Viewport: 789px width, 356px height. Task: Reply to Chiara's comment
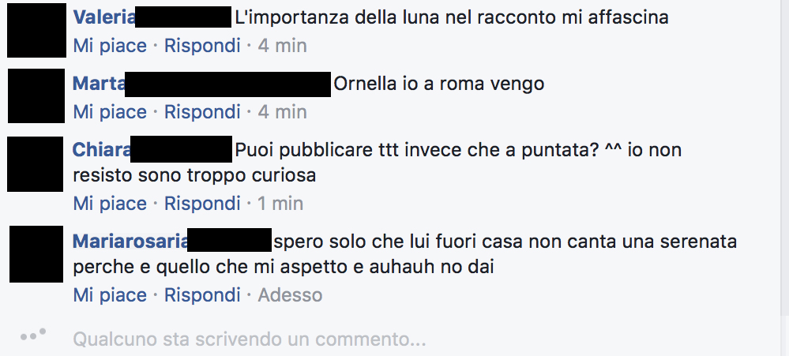tap(202, 203)
